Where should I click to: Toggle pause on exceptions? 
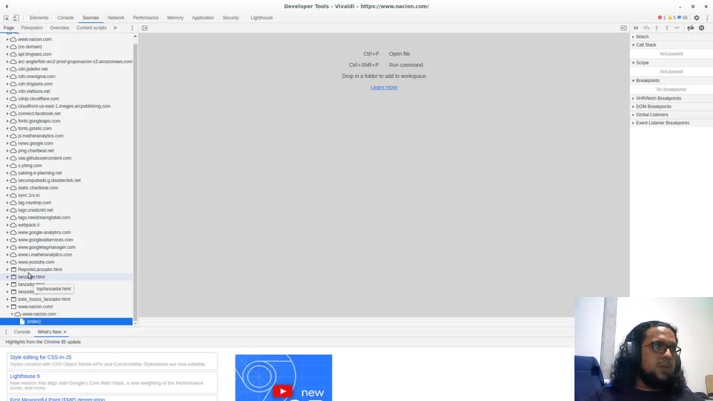[x=702, y=27]
